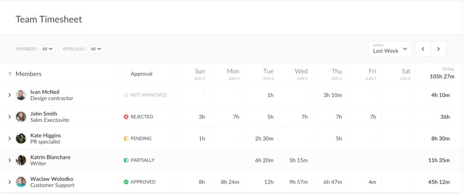Open the Members filter dropdown

point(47,49)
